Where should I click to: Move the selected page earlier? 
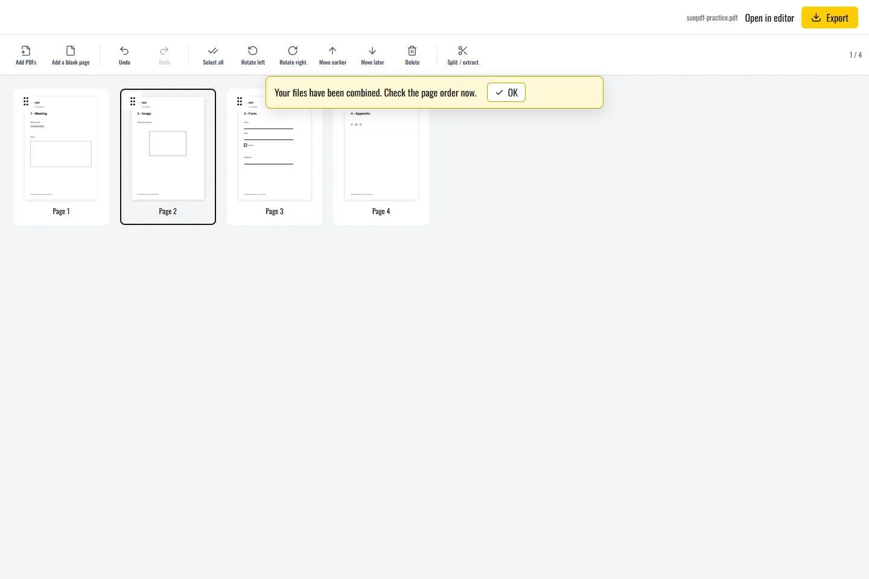click(x=333, y=55)
